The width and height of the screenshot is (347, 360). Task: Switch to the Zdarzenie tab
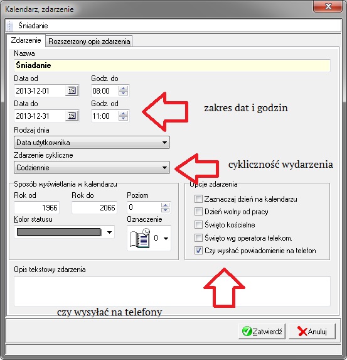point(26,40)
